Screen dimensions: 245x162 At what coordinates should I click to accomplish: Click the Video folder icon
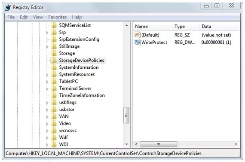coord(54,123)
